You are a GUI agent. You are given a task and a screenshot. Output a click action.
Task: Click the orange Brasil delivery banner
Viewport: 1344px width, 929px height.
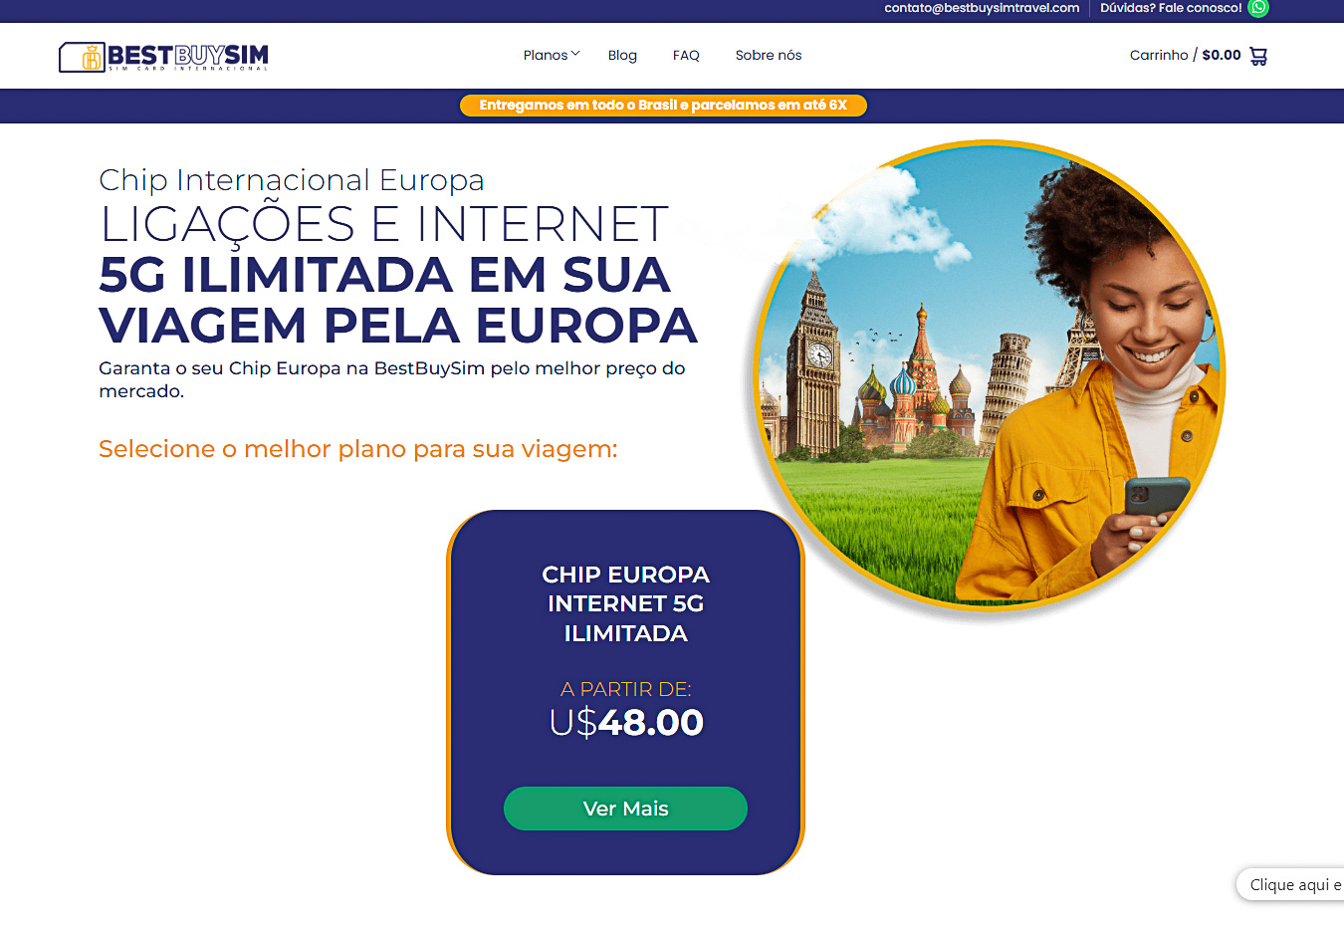[663, 105]
